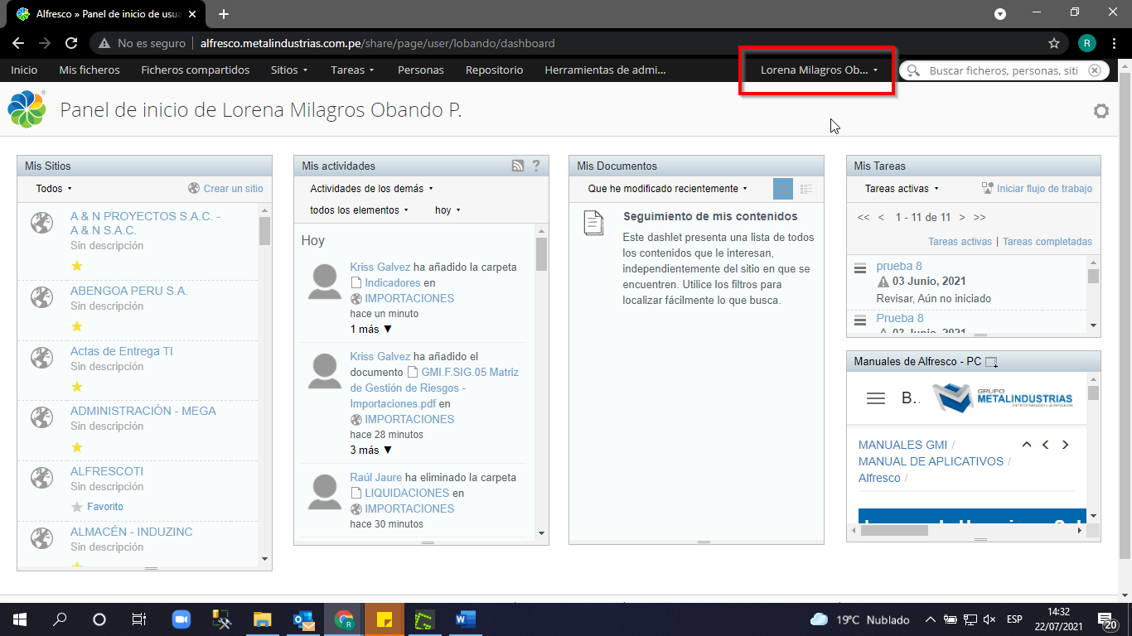Open Herramientas de admi... menu item
This screenshot has width=1132, height=636.
[605, 70]
